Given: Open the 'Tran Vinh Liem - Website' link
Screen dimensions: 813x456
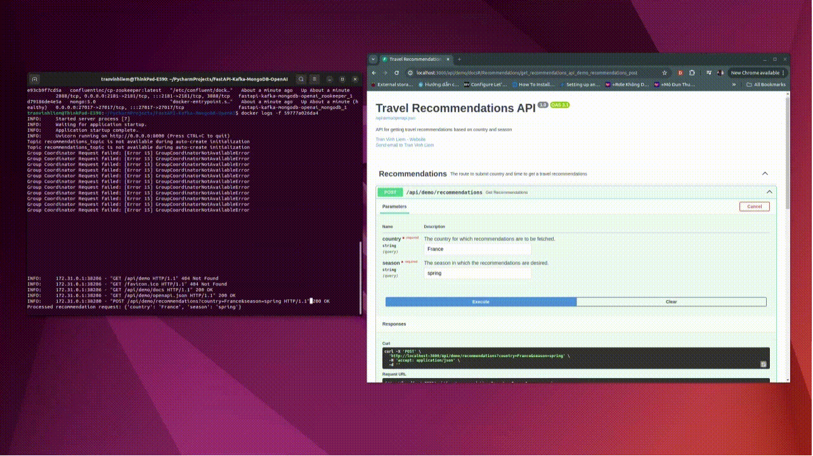Looking at the screenshot, I should 400,140.
